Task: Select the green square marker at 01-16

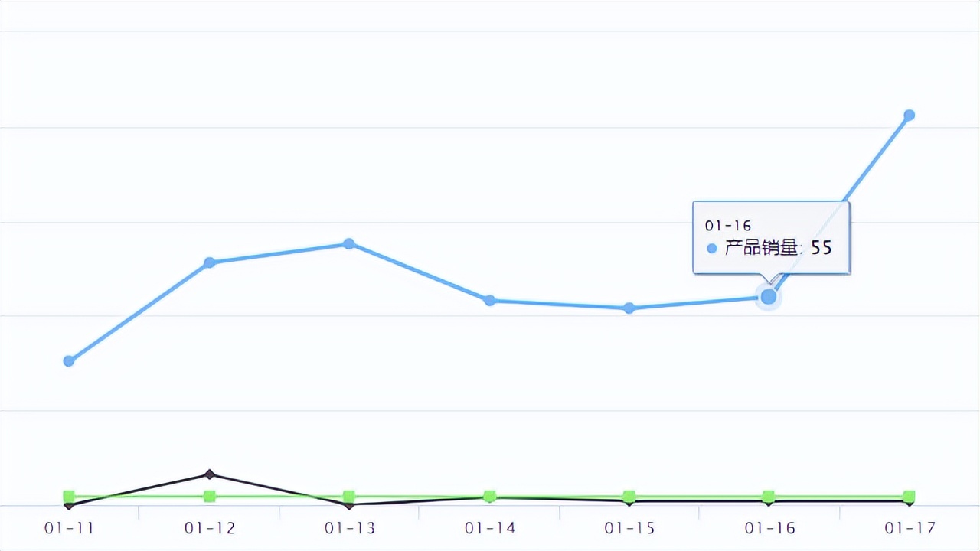Action: click(769, 496)
